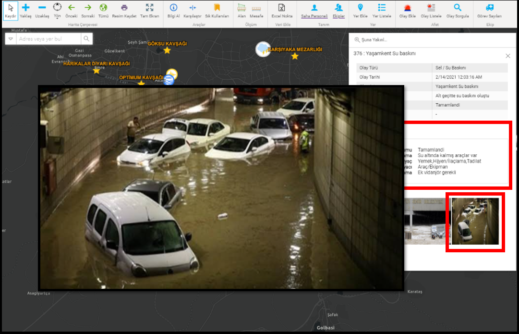Reset map direction with Yön compass
The width and height of the screenshot is (519, 334).
[x=57, y=8]
